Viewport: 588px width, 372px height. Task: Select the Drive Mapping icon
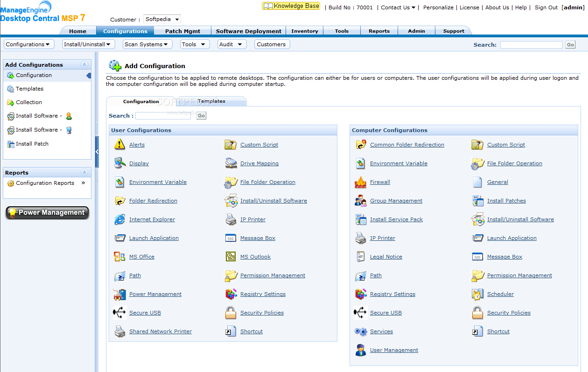click(x=231, y=163)
